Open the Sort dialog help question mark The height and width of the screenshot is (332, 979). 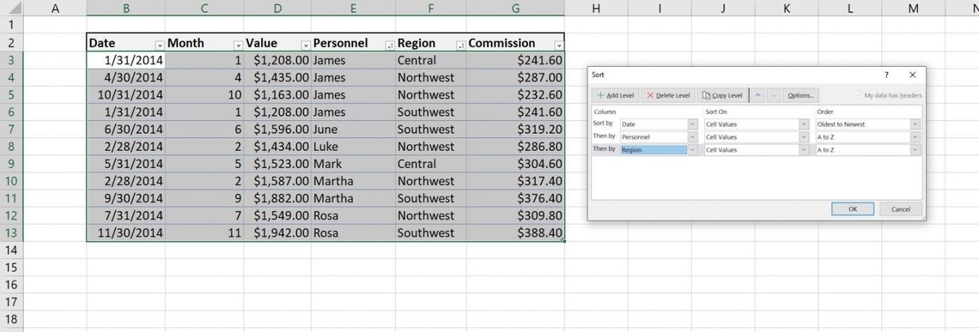(886, 75)
